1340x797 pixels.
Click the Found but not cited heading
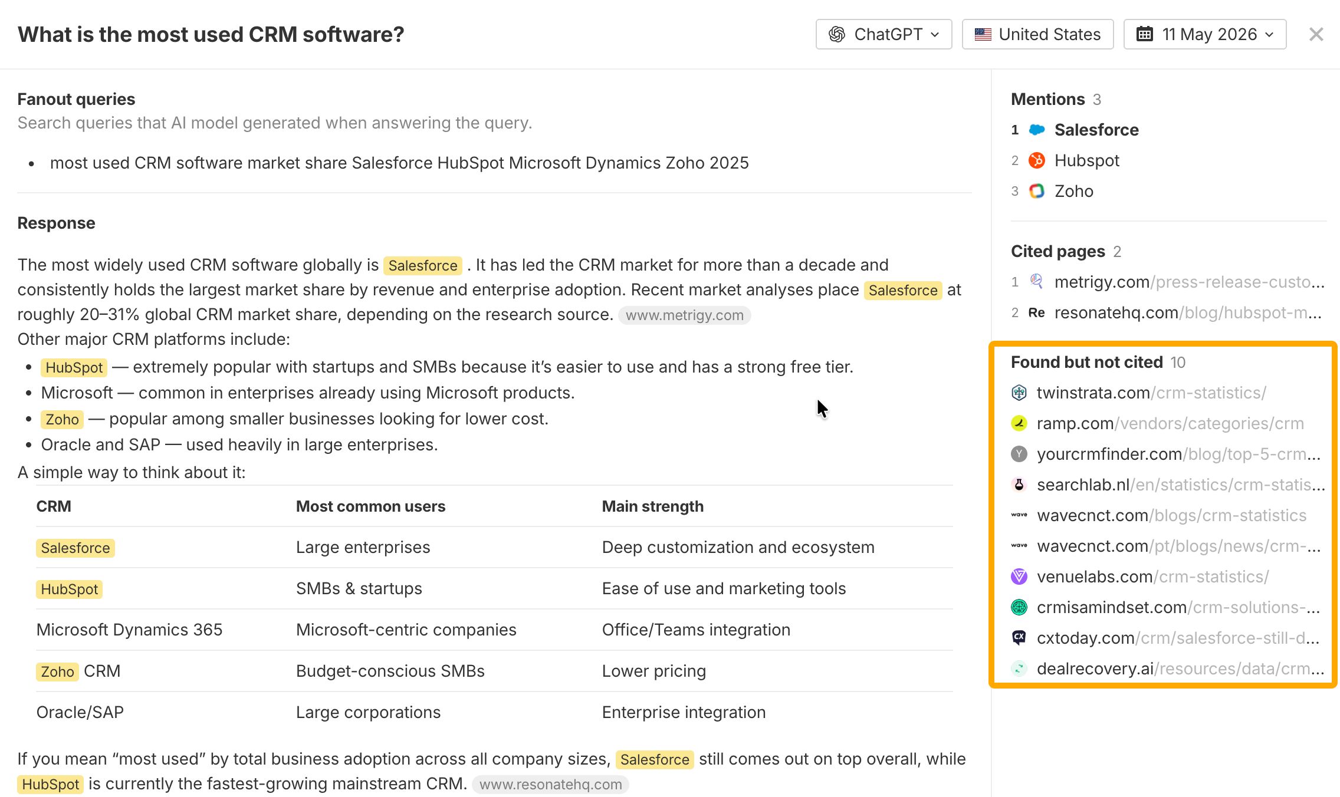click(x=1087, y=362)
